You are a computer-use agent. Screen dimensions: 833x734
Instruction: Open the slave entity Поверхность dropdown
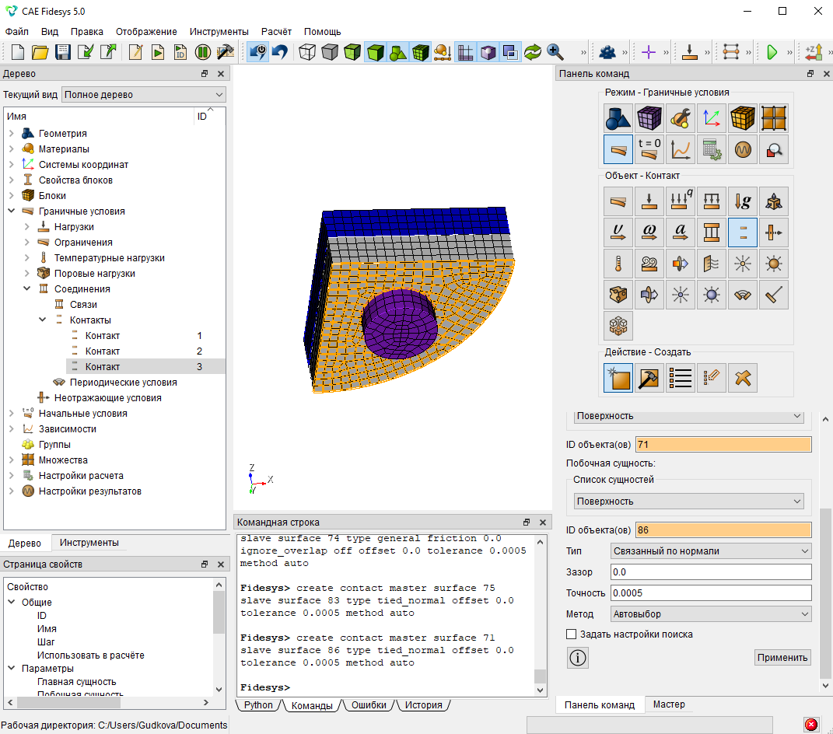[689, 502]
